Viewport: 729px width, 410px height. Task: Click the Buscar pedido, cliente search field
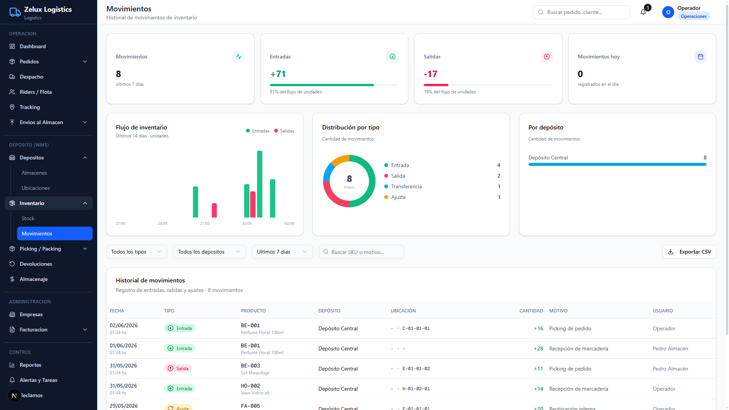tap(582, 12)
